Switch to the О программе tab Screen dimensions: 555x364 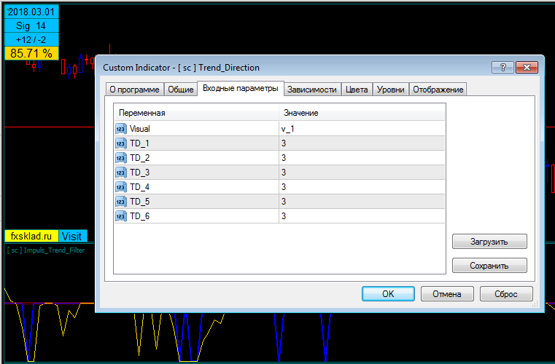coord(134,90)
